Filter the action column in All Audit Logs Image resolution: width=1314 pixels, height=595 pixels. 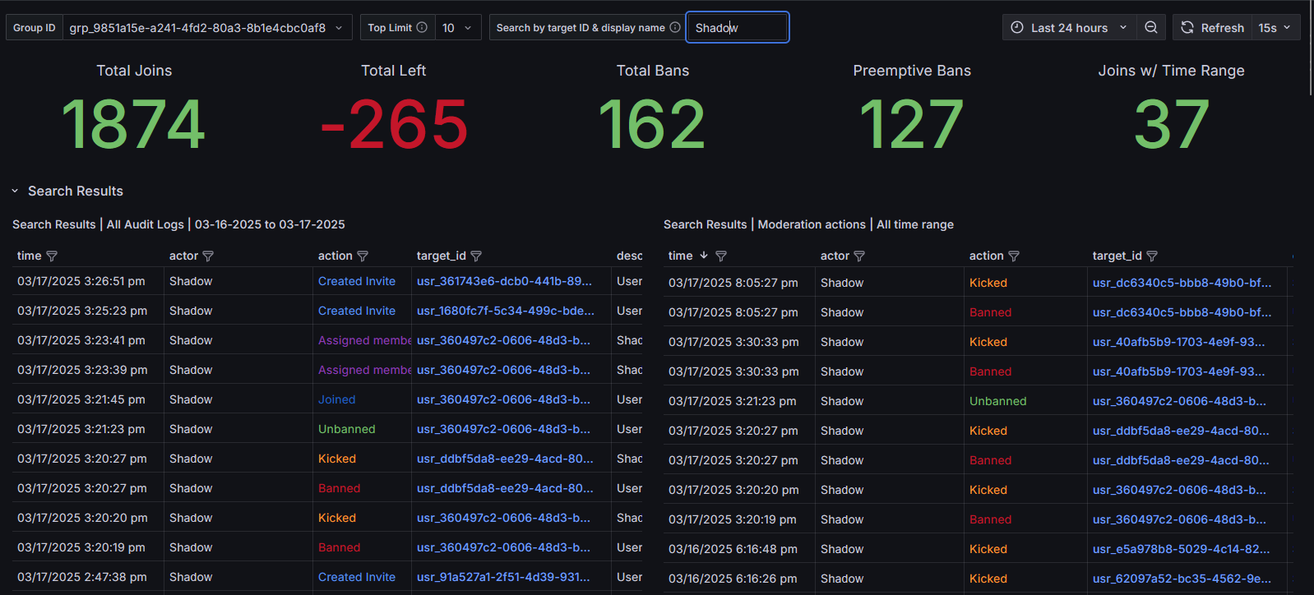(x=363, y=256)
